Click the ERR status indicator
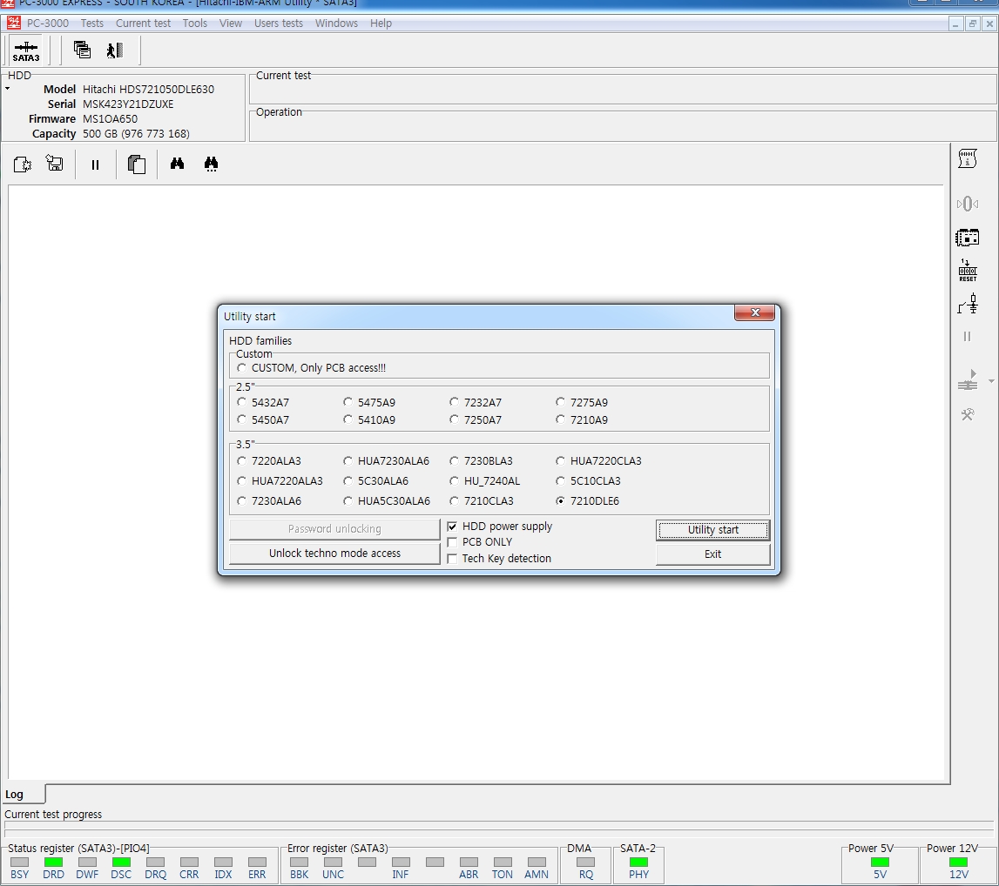This screenshot has width=999, height=886. 258,862
